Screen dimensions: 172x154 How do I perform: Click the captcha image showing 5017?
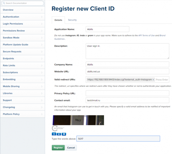coord(78,120)
